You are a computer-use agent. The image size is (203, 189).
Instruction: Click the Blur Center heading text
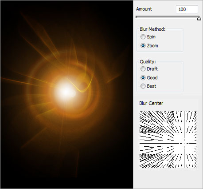151,103
